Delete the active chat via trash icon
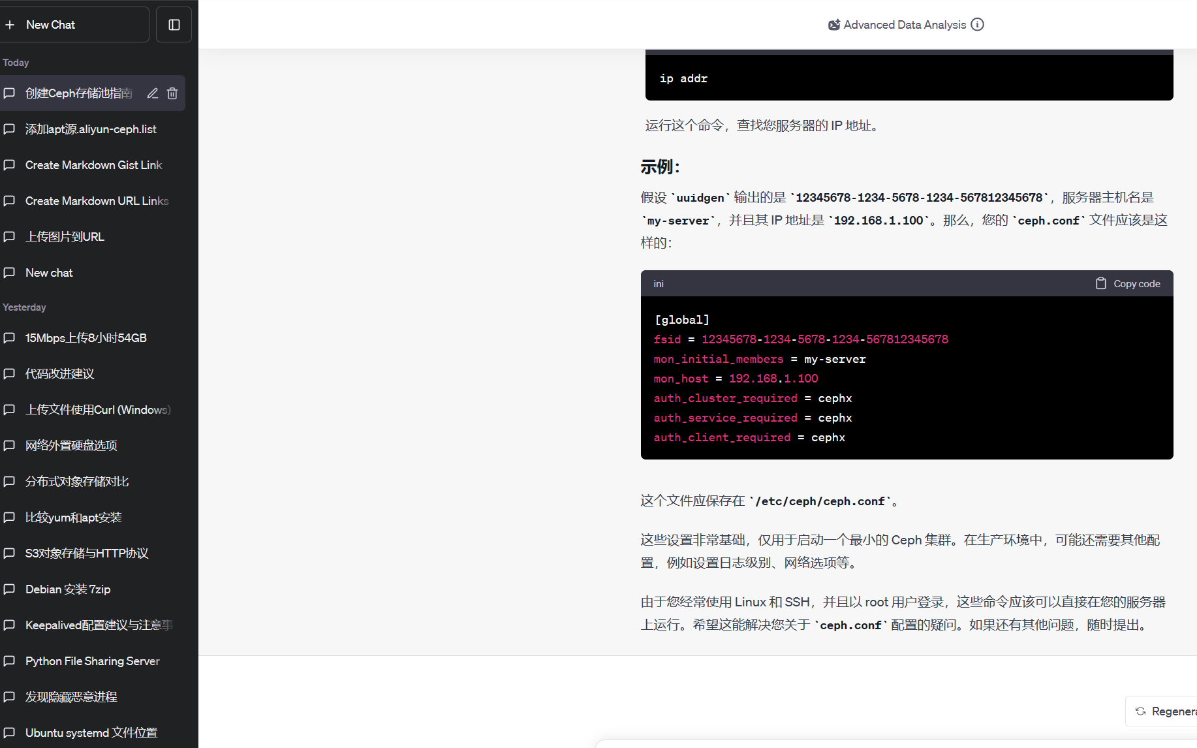Image resolution: width=1197 pixels, height=748 pixels. [172, 93]
